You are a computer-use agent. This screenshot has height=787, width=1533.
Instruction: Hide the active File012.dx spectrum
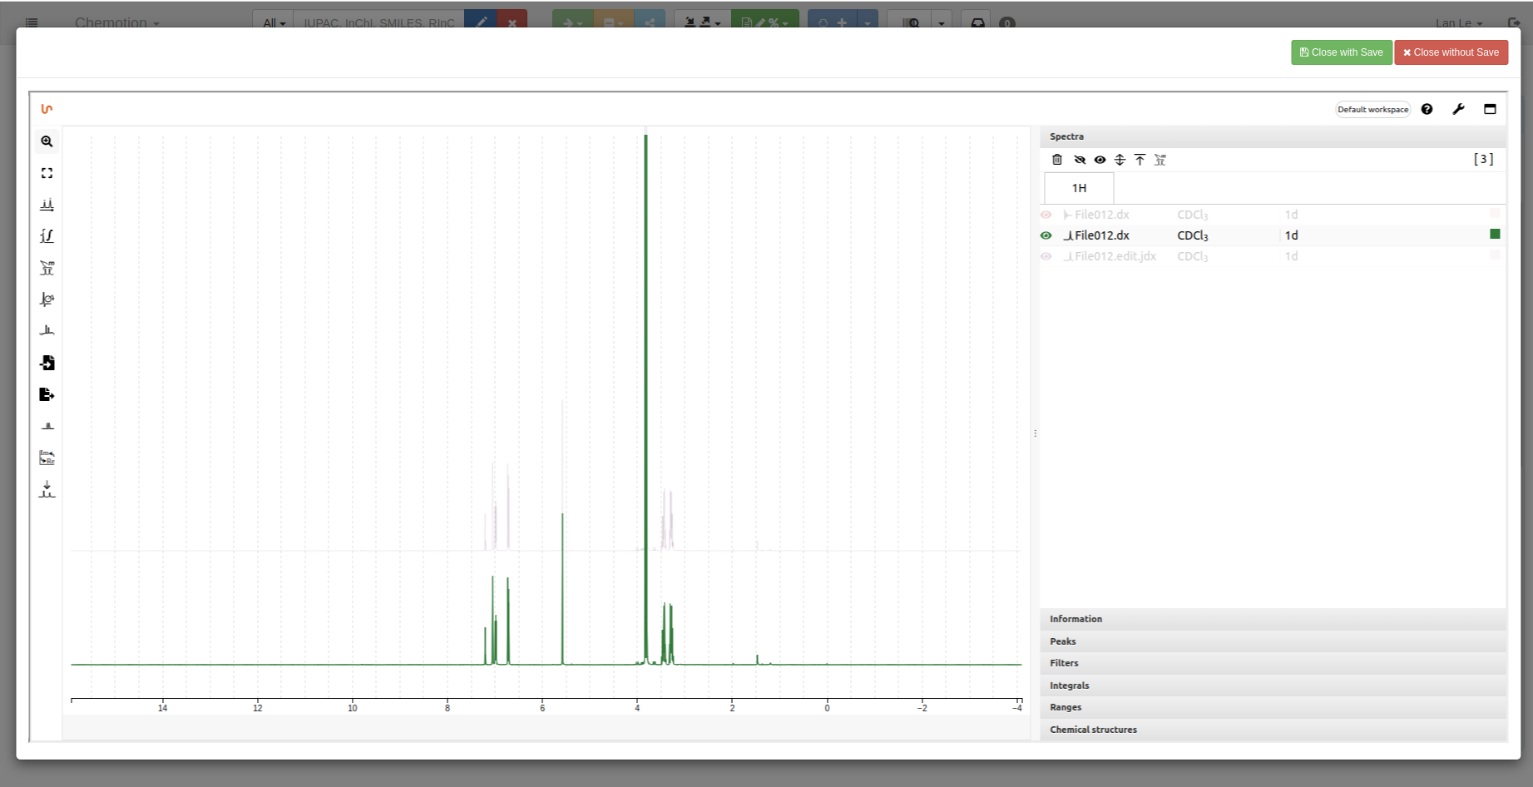[x=1046, y=235]
